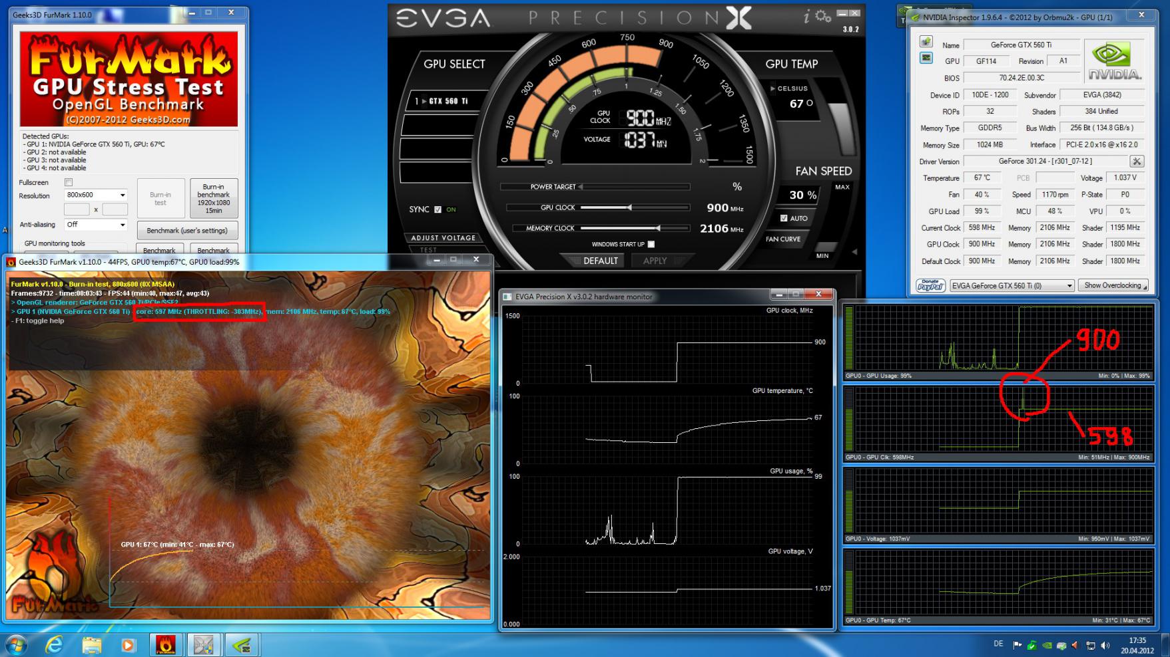Viewport: 1170px width, 657px height.
Task: Open FAN CURVE settings
Action: tap(783, 239)
